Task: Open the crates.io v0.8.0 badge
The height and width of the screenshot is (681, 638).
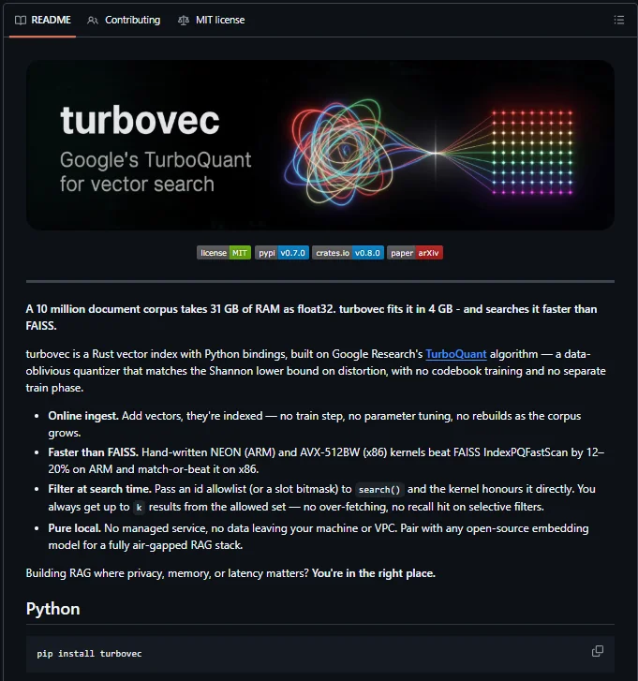Action: click(x=348, y=253)
